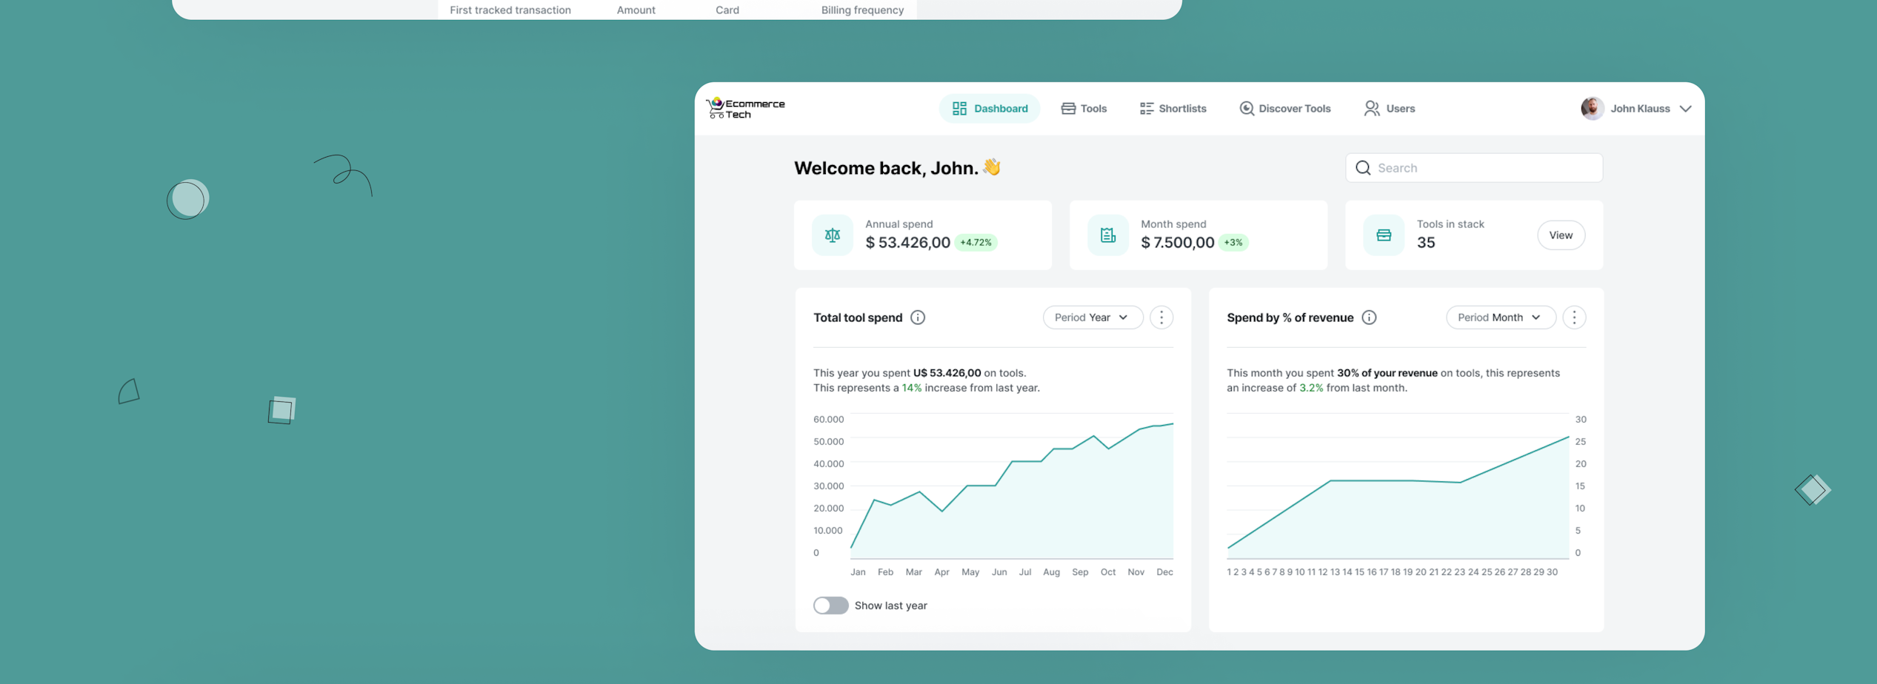Click the Dec label on spend chart

point(1164,572)
